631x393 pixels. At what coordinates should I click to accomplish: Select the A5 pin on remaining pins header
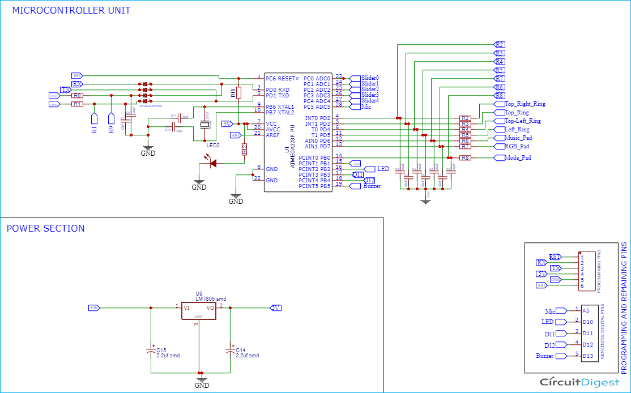(x=586, y=310)
